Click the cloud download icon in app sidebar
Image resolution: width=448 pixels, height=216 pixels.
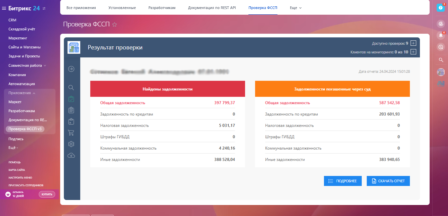tap(71, 155)
